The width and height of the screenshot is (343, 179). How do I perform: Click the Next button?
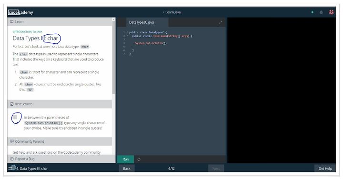(216, 169)
